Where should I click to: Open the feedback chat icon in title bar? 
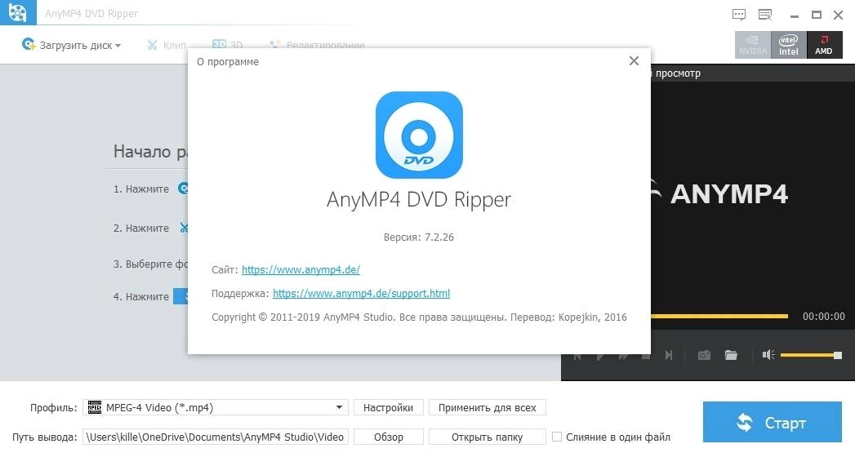[x=739, y=15]
